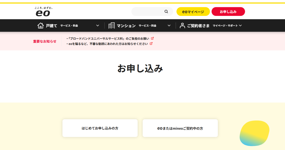Click the yellow gradient circle graphic
Image resolution: width=285 pixels, height=150 pixels.
tap(254, 133)
